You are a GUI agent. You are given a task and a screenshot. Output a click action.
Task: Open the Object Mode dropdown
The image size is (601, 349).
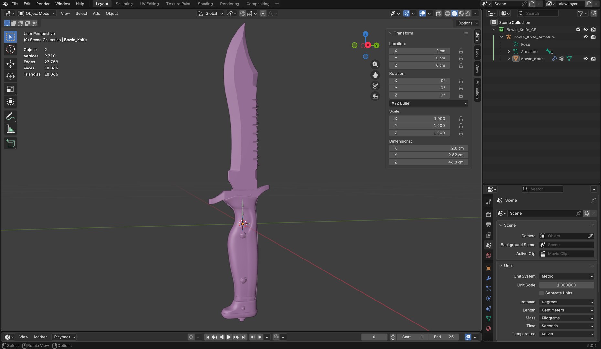(x=37, y=13)
